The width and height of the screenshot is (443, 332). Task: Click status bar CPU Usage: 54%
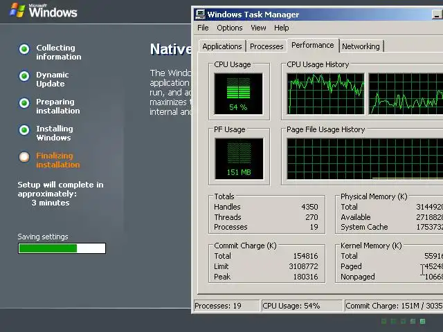click(302, 306)
